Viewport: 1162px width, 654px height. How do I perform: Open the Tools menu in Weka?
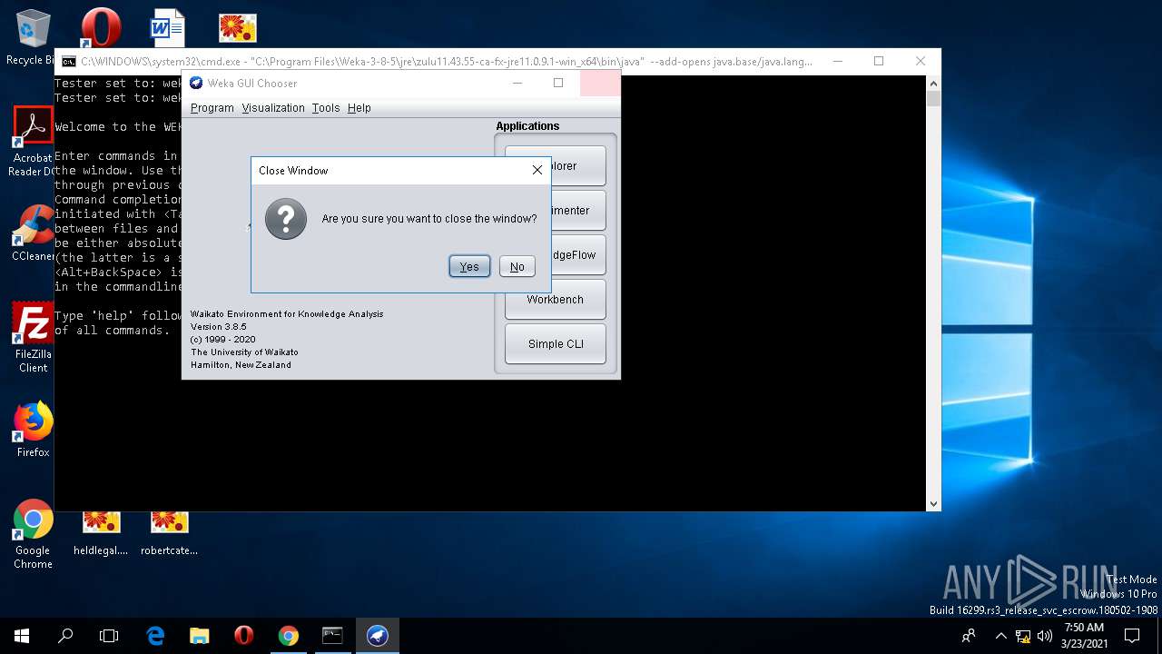326,107
